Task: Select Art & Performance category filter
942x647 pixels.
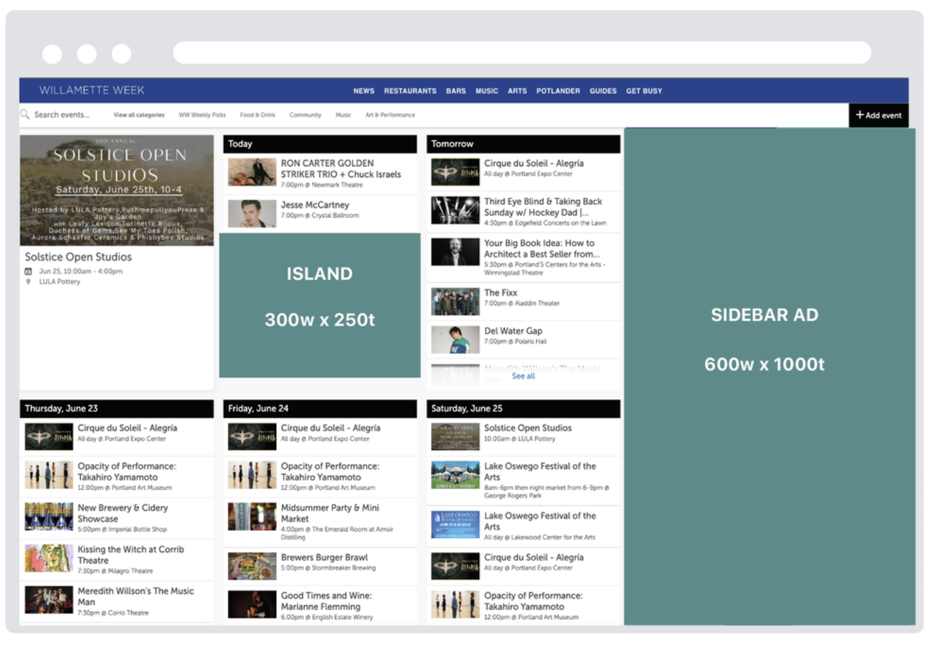Action: click(390, 115)
